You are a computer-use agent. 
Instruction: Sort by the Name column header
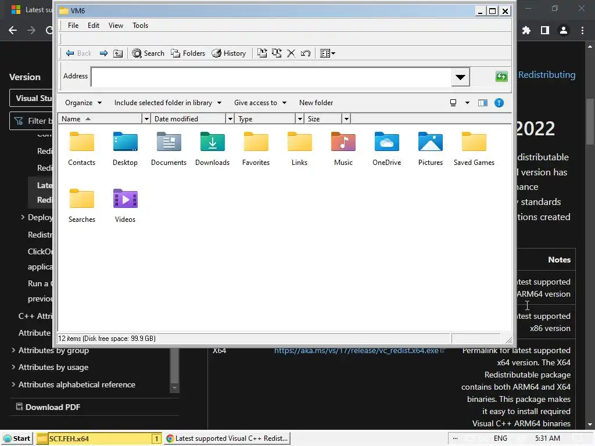pos(100,119)
